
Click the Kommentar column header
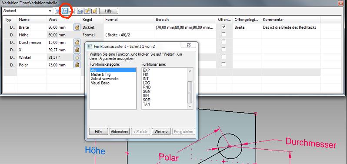(x=291, y=20)
